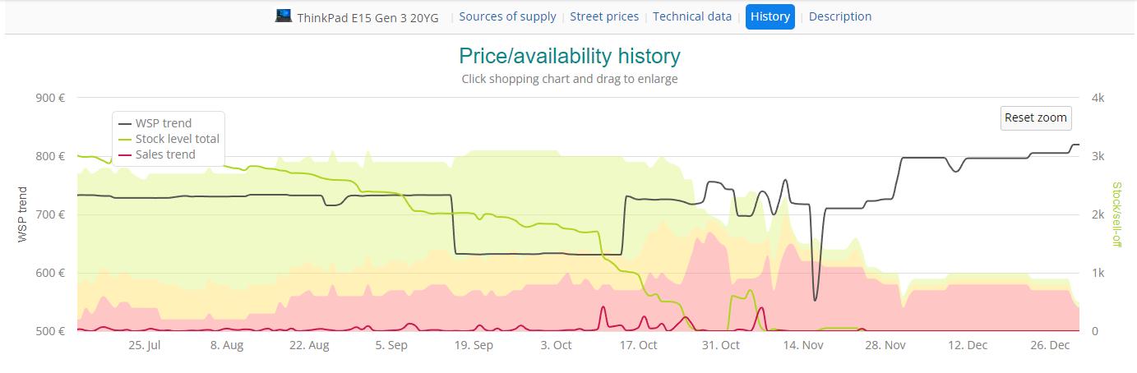Click the dark WSP trend legend line marker
This screenshot has width=1137, height=373.
click(126, 124)
